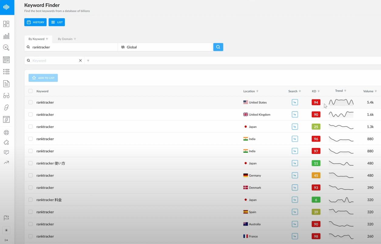Check the ranktracker 使い方 row checkbox

coord(30,163)
